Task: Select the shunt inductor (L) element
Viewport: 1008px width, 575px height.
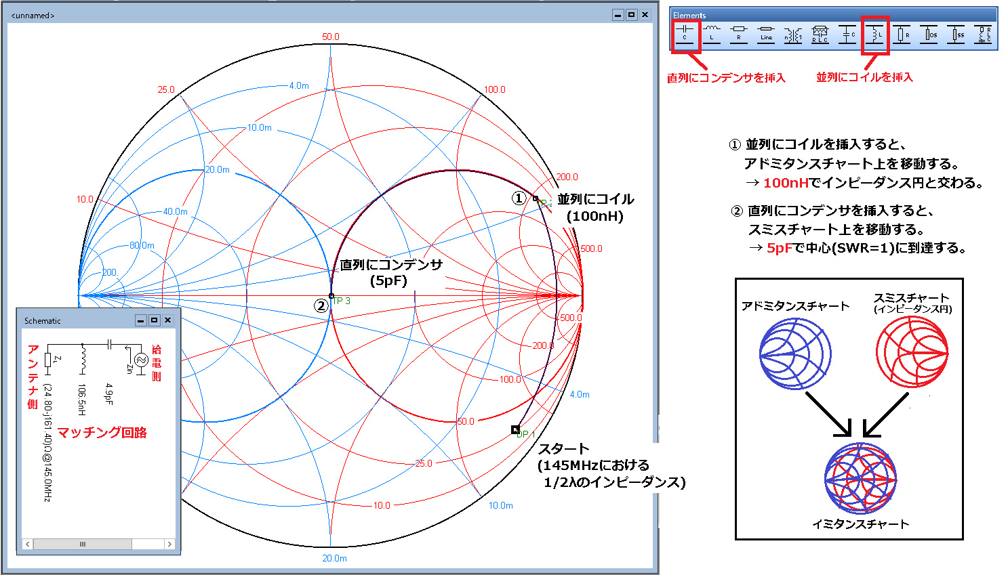Action: point(875,34)
